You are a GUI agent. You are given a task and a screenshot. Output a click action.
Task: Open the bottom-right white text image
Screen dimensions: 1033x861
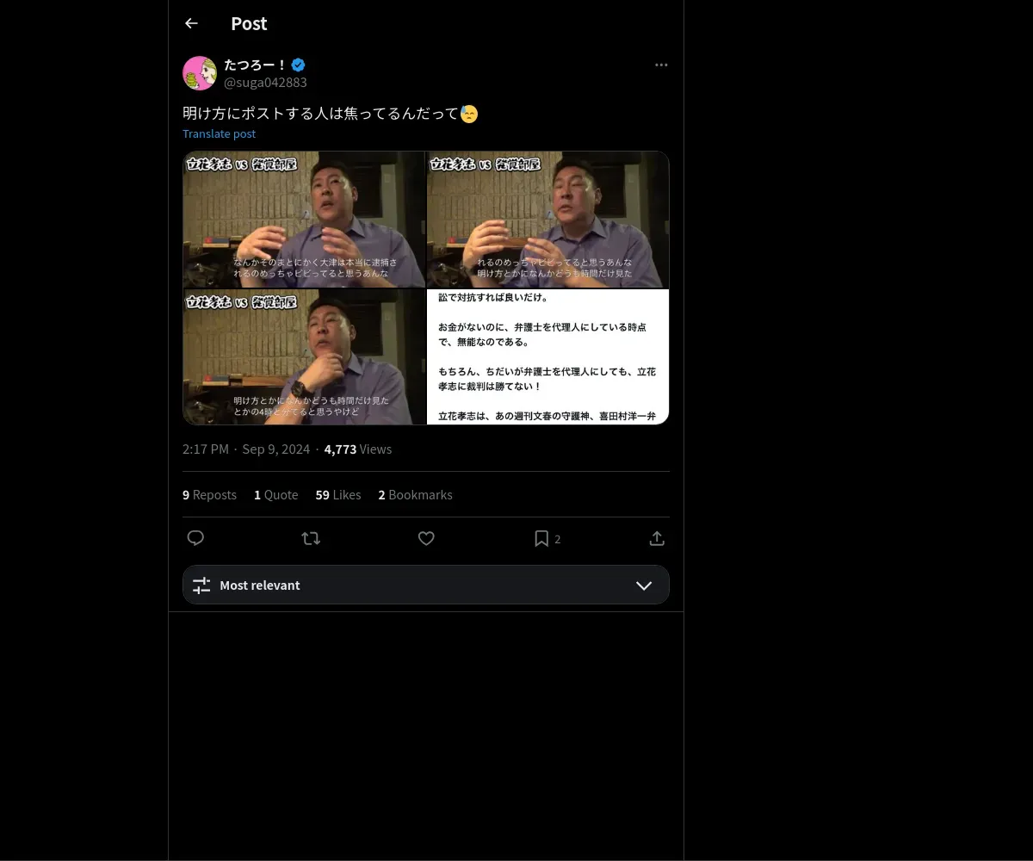(x=547, y=356)
